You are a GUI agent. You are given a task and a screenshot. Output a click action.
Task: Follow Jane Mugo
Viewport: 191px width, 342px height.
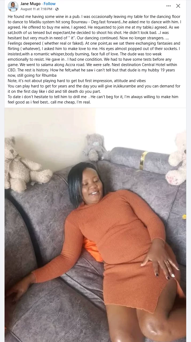pyautogui.click(x=49, y=4)
